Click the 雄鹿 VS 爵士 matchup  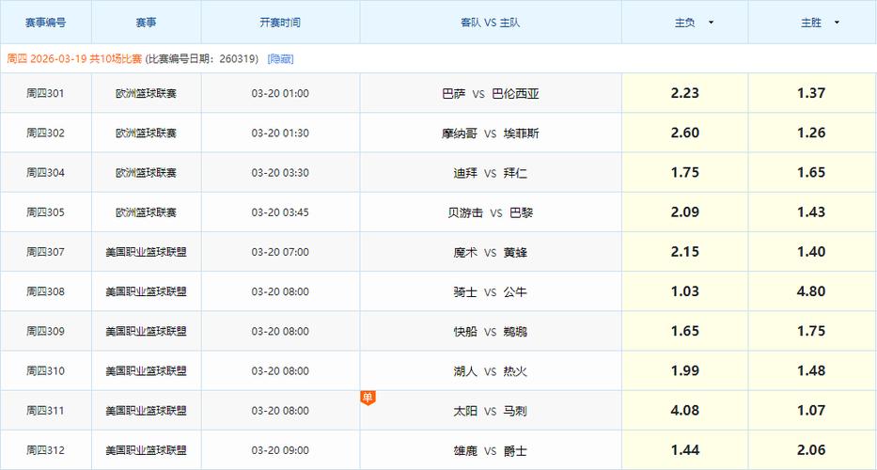coord(491,450)
